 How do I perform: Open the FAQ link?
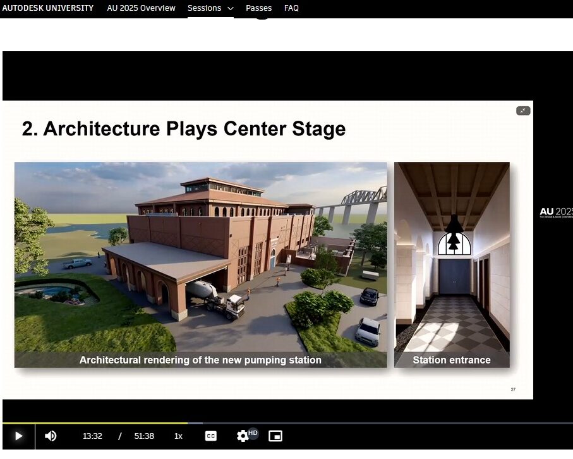tap(291, 8)
